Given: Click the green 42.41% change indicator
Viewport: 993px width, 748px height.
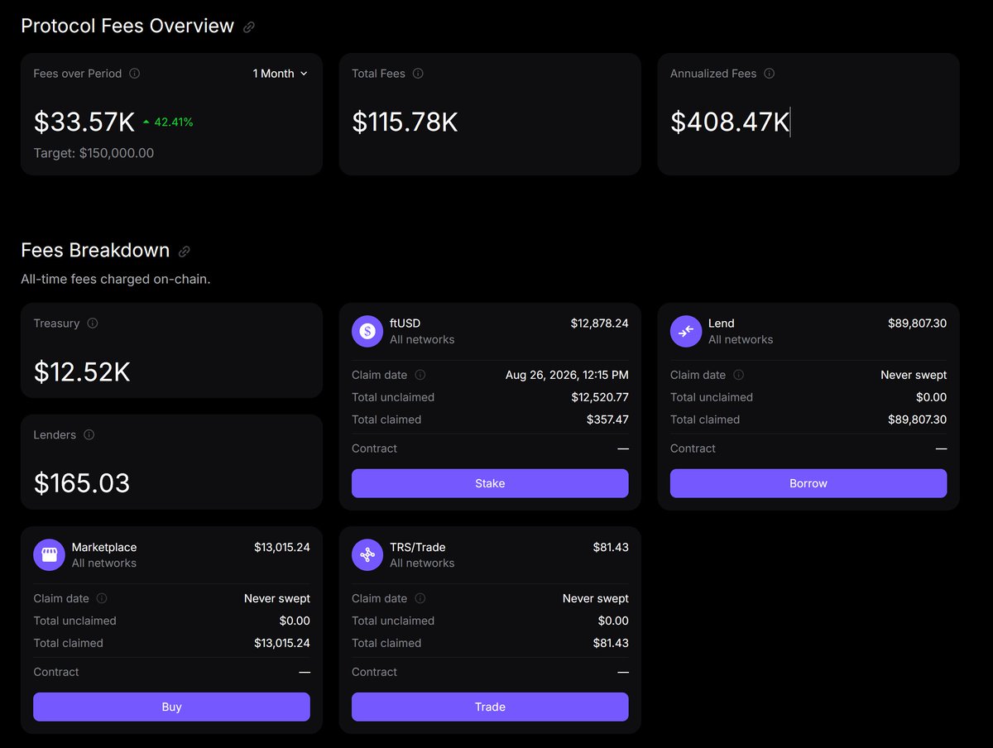Looking at the screenshot, I should click(x=168, y=122).
